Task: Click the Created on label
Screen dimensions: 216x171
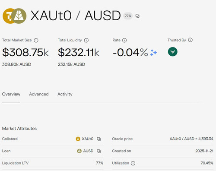Action: [x=121, y=151]
